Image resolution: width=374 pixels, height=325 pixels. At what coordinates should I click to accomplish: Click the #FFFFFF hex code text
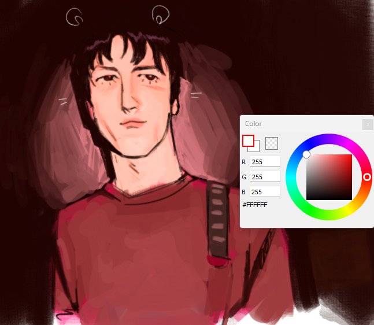coord(255,205)
